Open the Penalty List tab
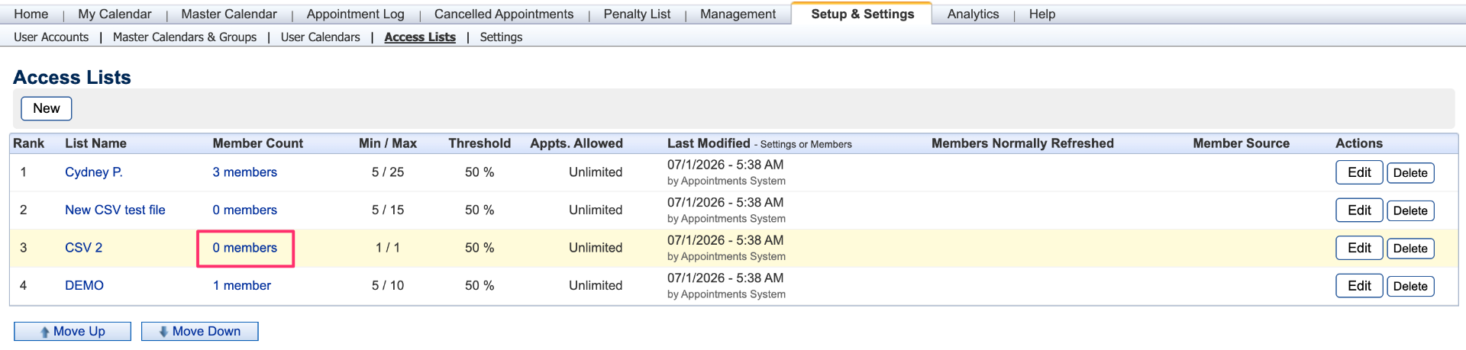The width and height of the screenshot is (1466, 350). click(x=637, y=14)
